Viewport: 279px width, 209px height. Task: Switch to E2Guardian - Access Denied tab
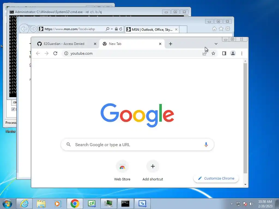(64, 44)
